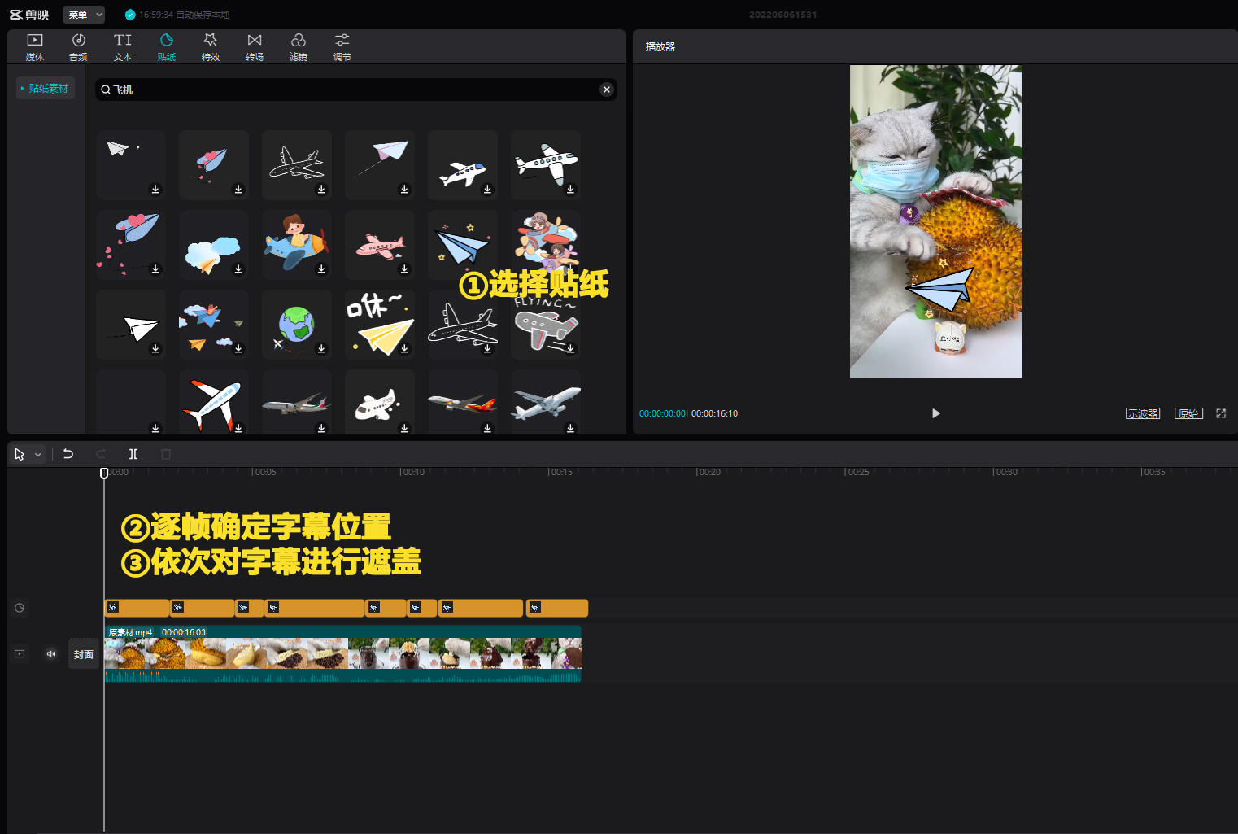Mute the audio of the timeline track
Viewport: 1238px width, 834px height.
click(51, 653)
